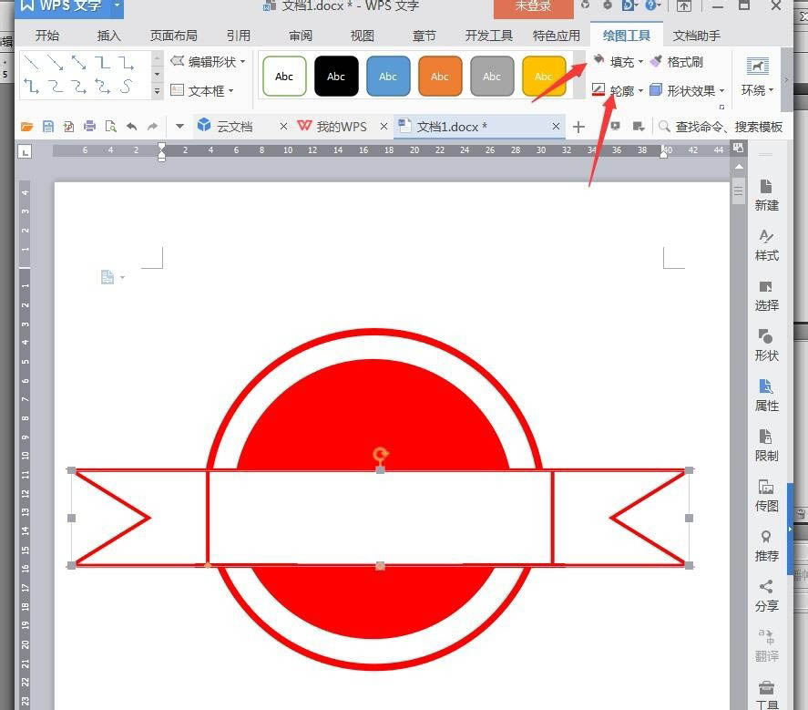Add a new document tab with plus
Viewport: 808px width, 710px height.
tap(578, 127)
